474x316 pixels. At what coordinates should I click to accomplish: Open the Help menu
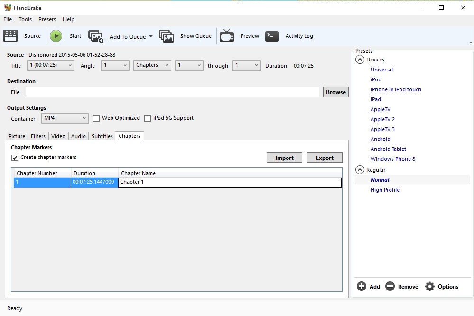(68, 19)
